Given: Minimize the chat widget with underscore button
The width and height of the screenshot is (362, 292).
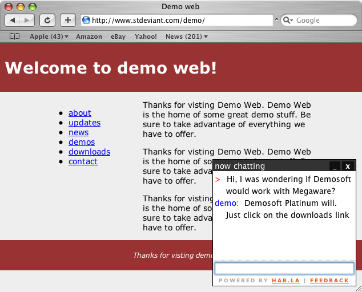Looking at the screenshot, I should [x=335, y=166].
